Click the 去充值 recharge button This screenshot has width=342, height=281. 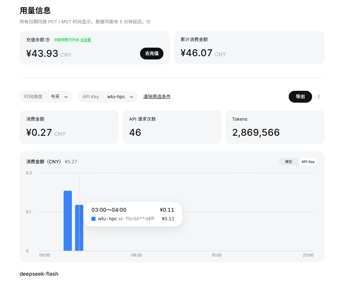pyautogui.click(x=152, y=53)
